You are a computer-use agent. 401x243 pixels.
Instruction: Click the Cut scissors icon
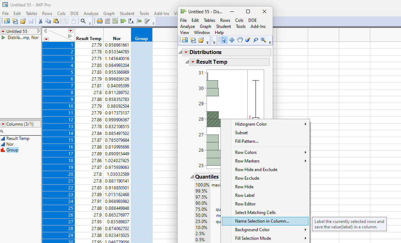40,21
